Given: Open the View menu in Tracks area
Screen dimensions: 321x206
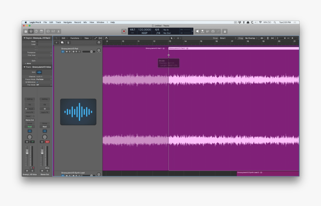Looking at the screenshot, I should tap(88, 38).
